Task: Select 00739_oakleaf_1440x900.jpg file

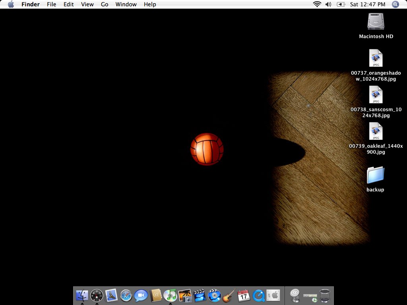Action: [x=376, y=131]
